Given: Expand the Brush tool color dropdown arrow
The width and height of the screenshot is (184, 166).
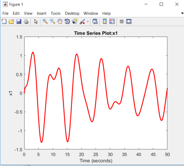Looking at the screenshot, I should [x=88, y=21].
